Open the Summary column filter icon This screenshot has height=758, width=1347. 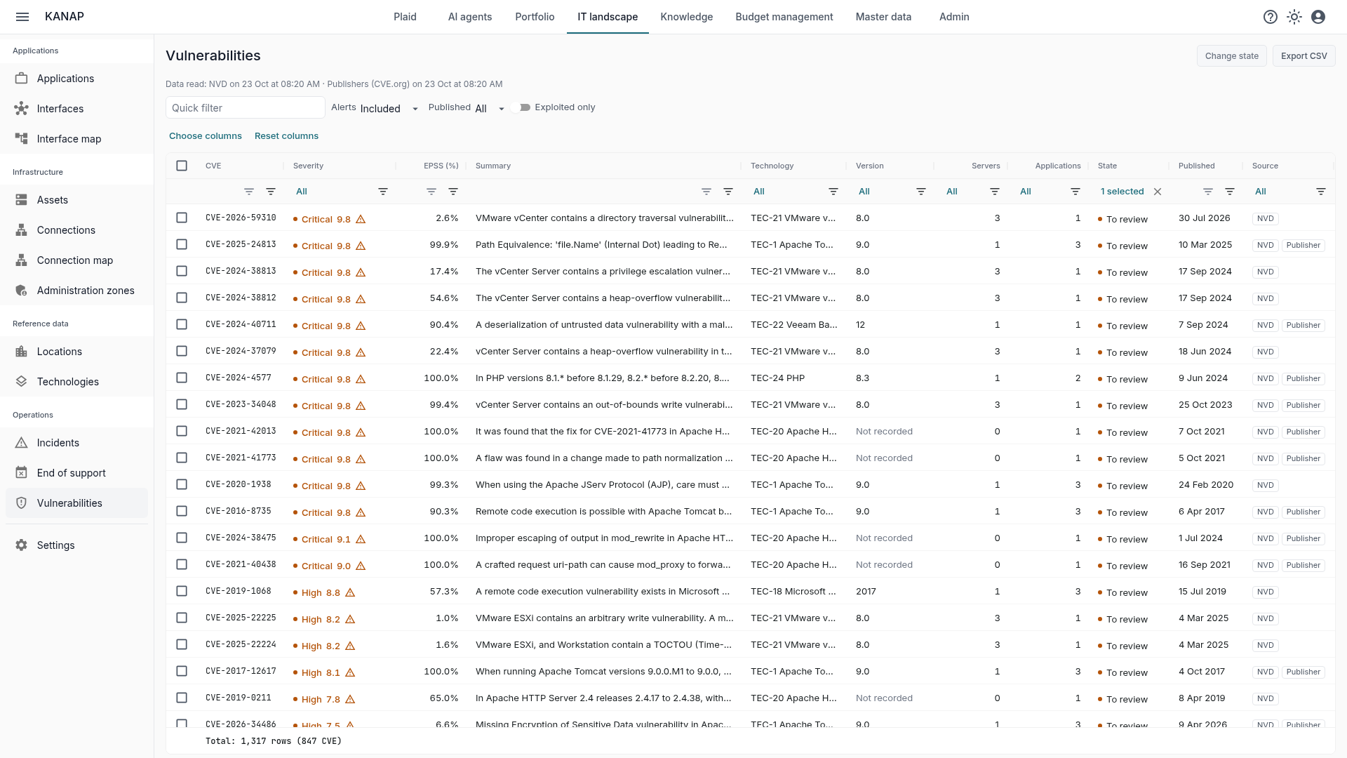point(728,192)
